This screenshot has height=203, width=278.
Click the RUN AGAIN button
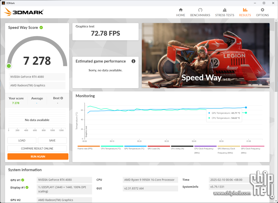point(38,157)
